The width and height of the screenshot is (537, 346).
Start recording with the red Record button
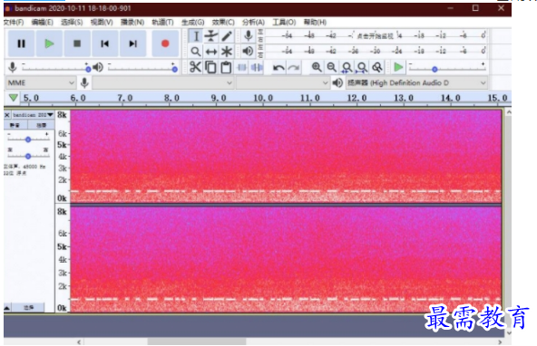tap(165, 43)
